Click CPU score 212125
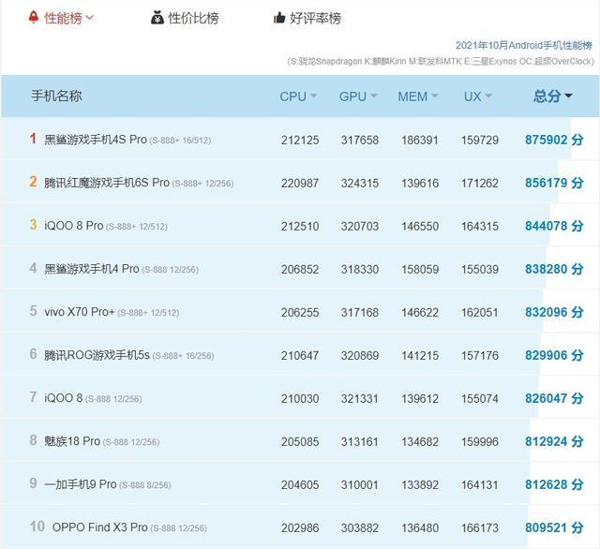Viewport: 600px width, 549px height. pyautogui.click(x=300, y=140)
